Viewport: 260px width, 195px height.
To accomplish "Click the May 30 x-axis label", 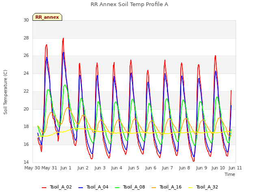I will click(x=32, y=168).
